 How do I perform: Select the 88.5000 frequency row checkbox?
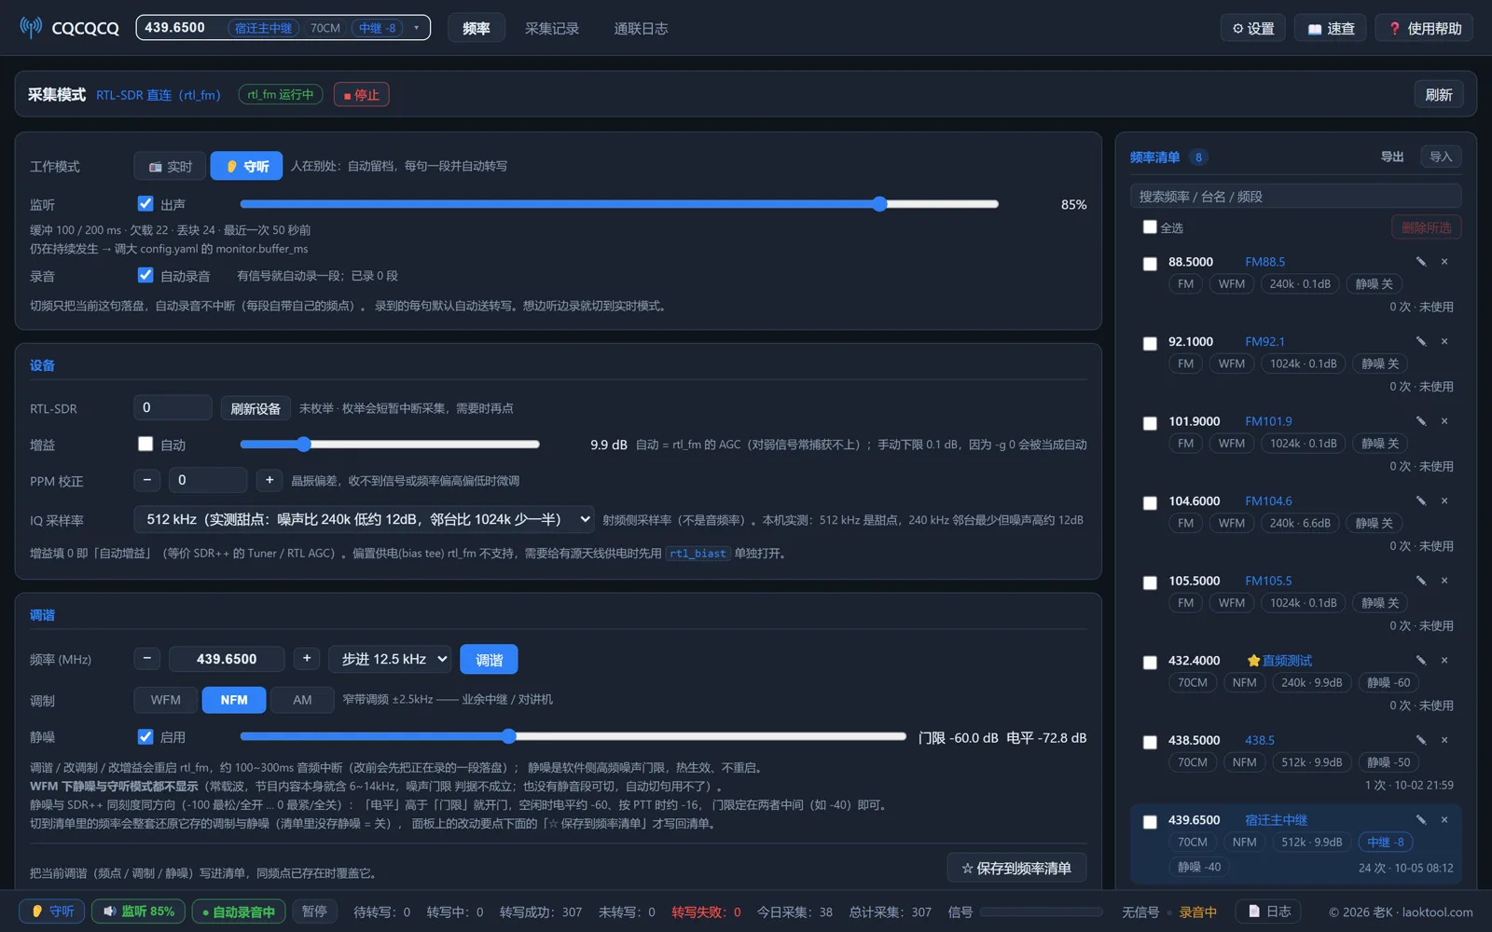click(1150, 264)
